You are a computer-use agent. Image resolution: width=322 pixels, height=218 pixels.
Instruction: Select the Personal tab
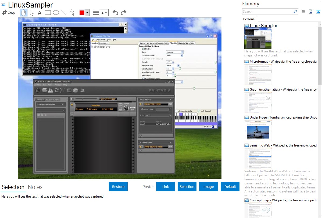(x=249, y=19)
